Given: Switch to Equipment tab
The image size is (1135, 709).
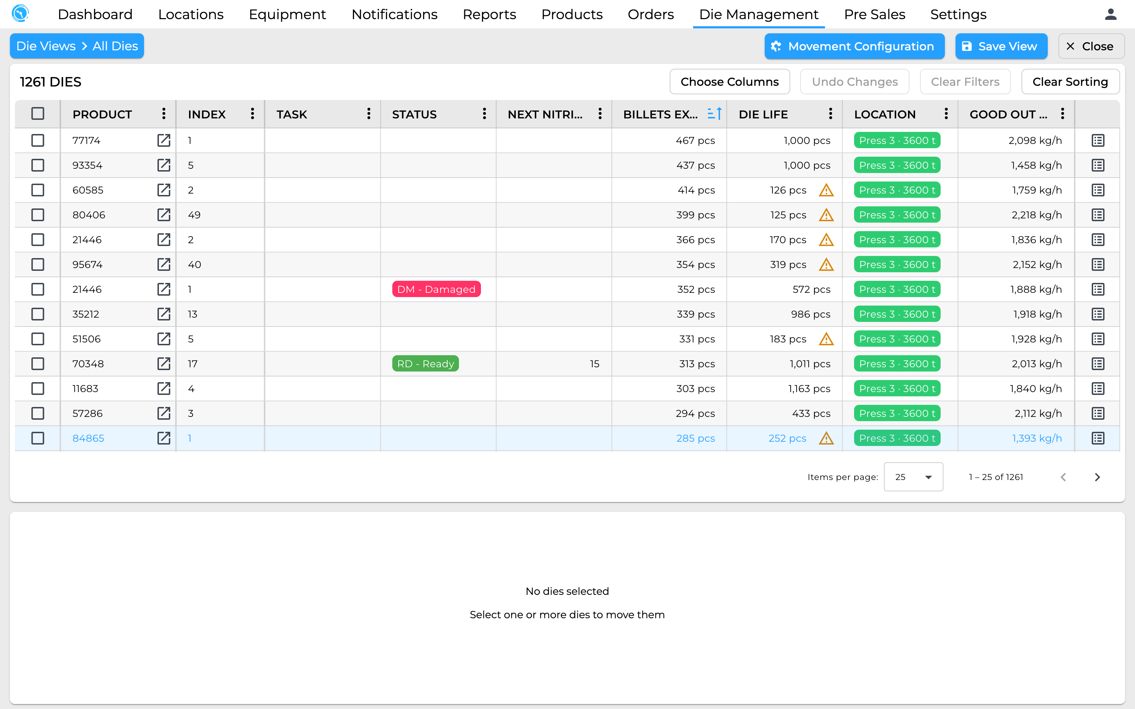Looking at the screenshot, I should point(287,15).
